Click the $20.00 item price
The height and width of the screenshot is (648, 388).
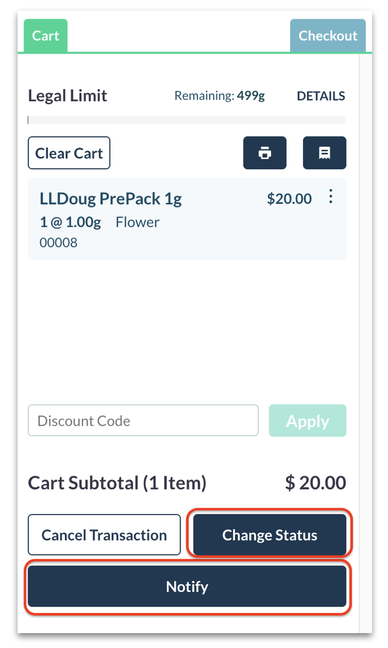point(290,199)
